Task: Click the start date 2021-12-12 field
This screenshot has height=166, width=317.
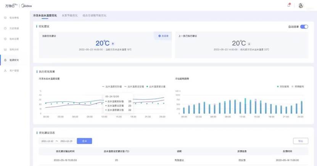Action: [47, 141]
